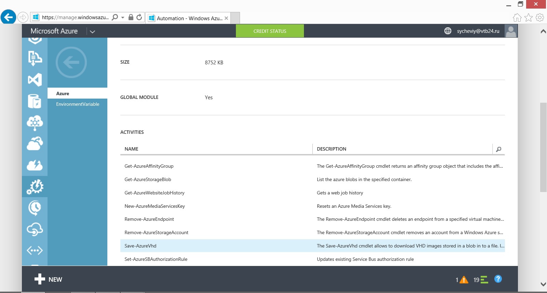Screen dimensions: 547x293
Task: Open the Scheduler clock sidebar icon
Action: tap(35, 208)
